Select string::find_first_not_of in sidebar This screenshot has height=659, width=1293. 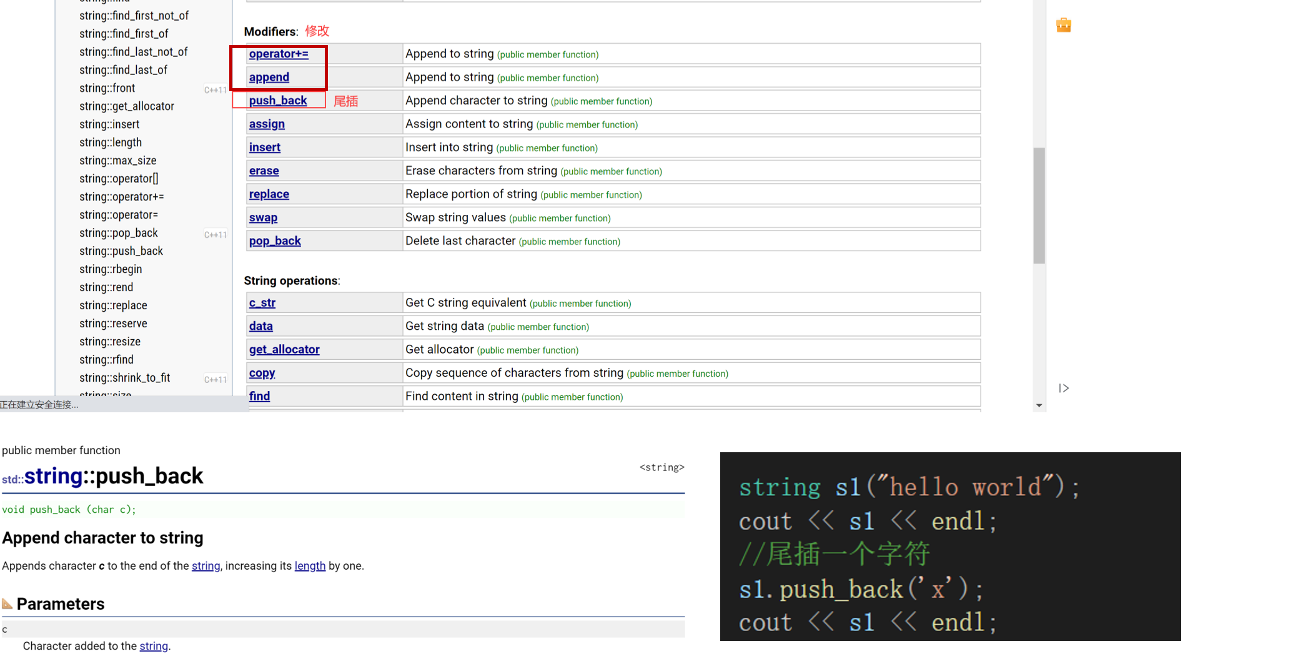[x=134, y=16]
